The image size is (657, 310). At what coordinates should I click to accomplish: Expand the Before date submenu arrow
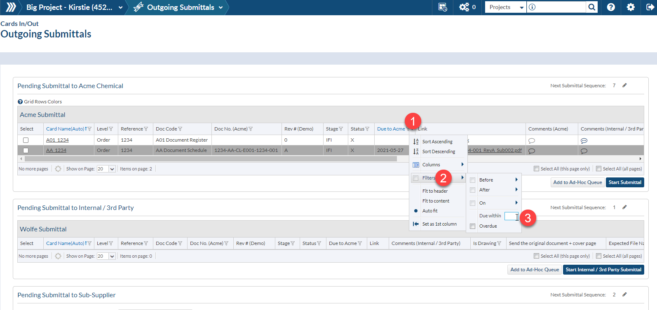coord(516,179)
